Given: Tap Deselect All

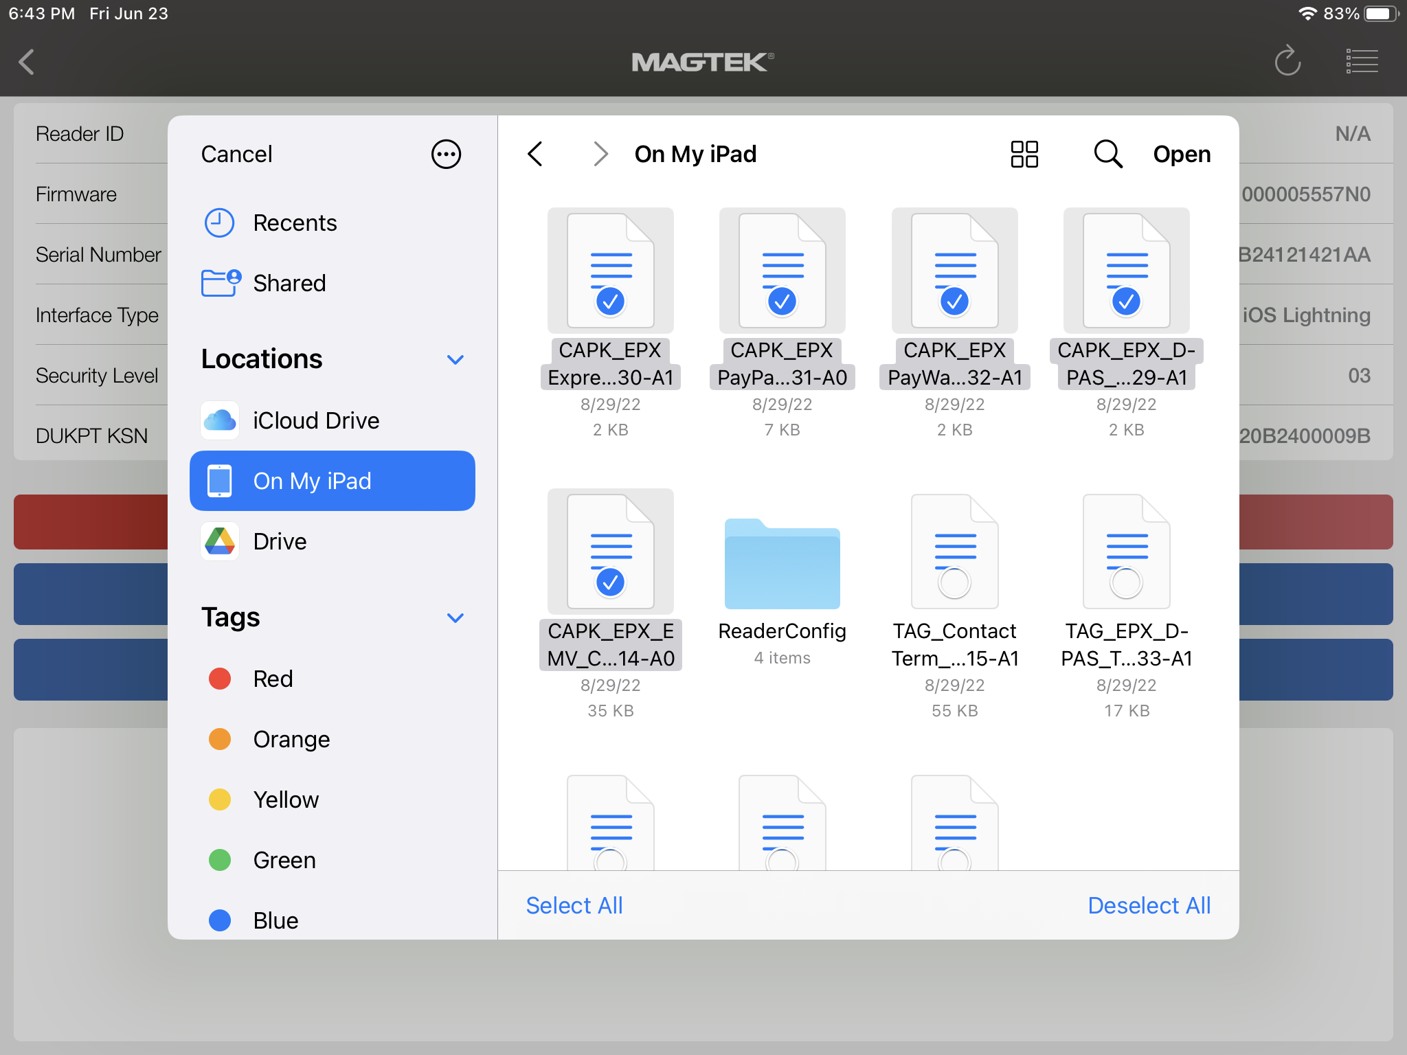Looking at the screenshot, I should click(1149, 905).
